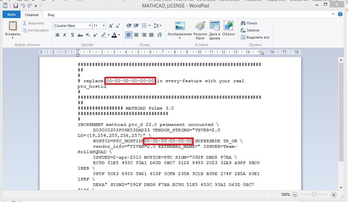Collapse the ribbon with chevron arrow
348x202 pixels.
point(333,14)
